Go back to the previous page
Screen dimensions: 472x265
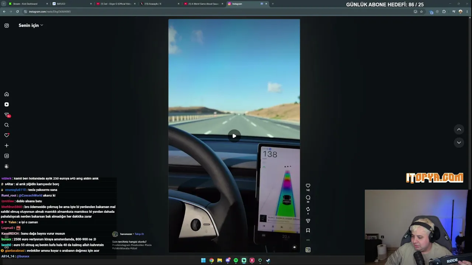(4, 11)
